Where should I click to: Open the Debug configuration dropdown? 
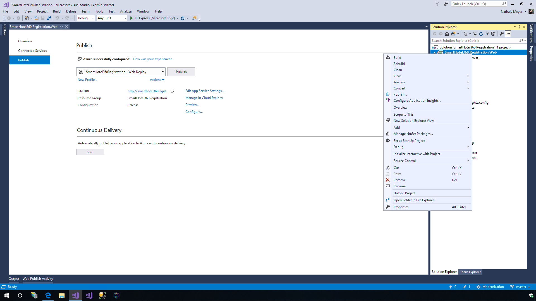point(86,18)
